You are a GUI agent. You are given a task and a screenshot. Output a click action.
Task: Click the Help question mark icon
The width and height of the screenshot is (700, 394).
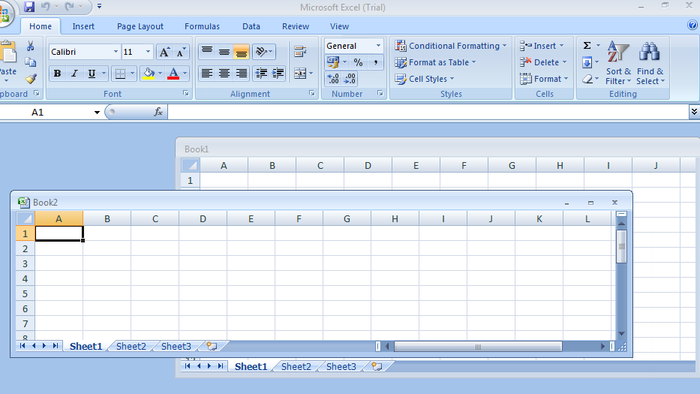pos(692,26)
